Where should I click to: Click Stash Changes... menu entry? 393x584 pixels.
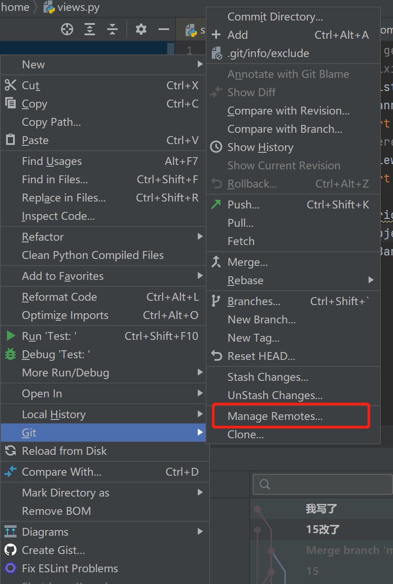(x=268, y=377)
